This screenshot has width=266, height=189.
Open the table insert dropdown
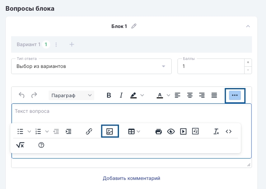click(134, 131)
